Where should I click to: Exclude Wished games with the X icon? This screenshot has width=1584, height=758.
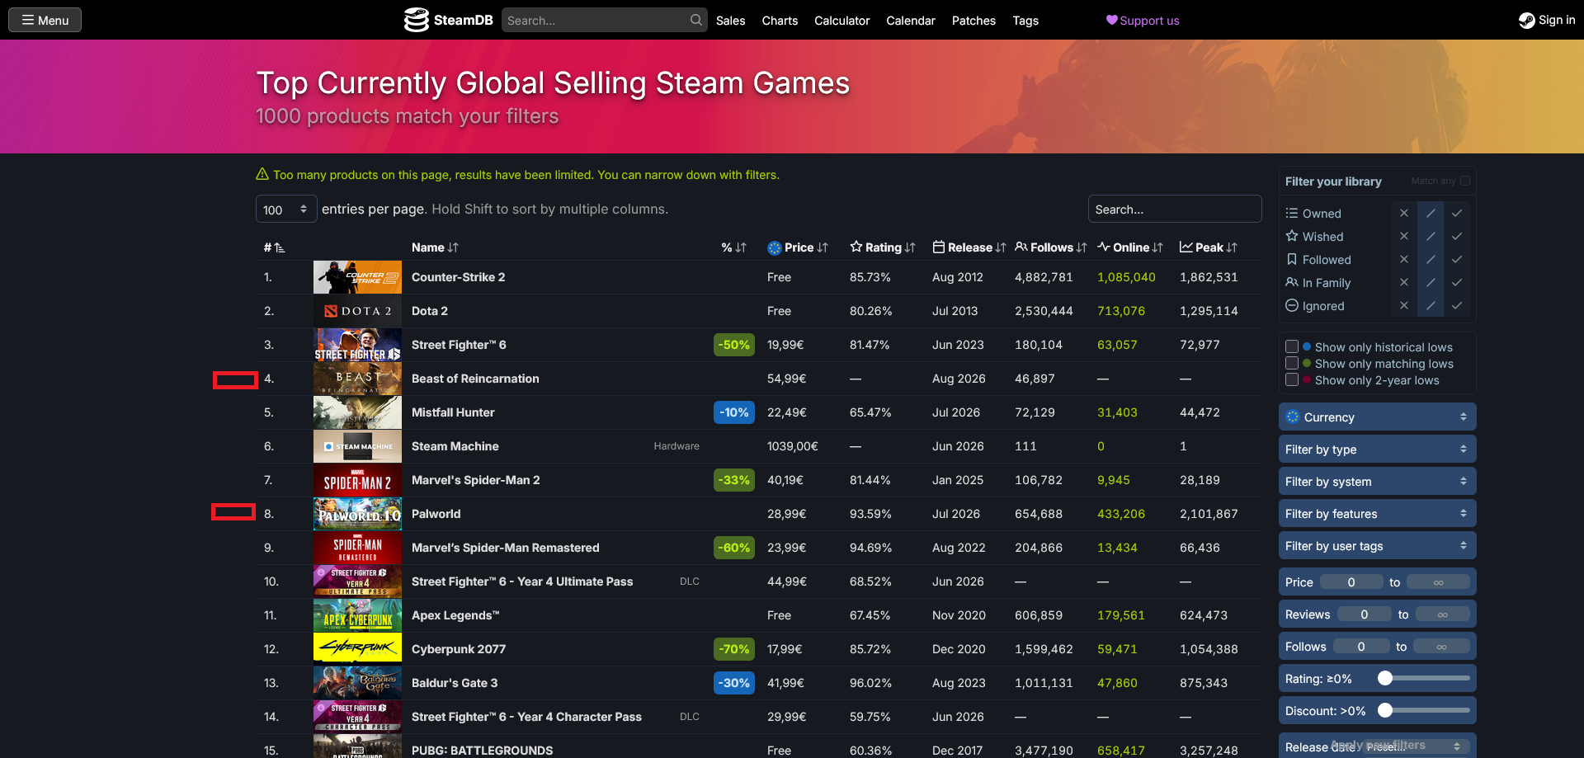[1404, 236]
